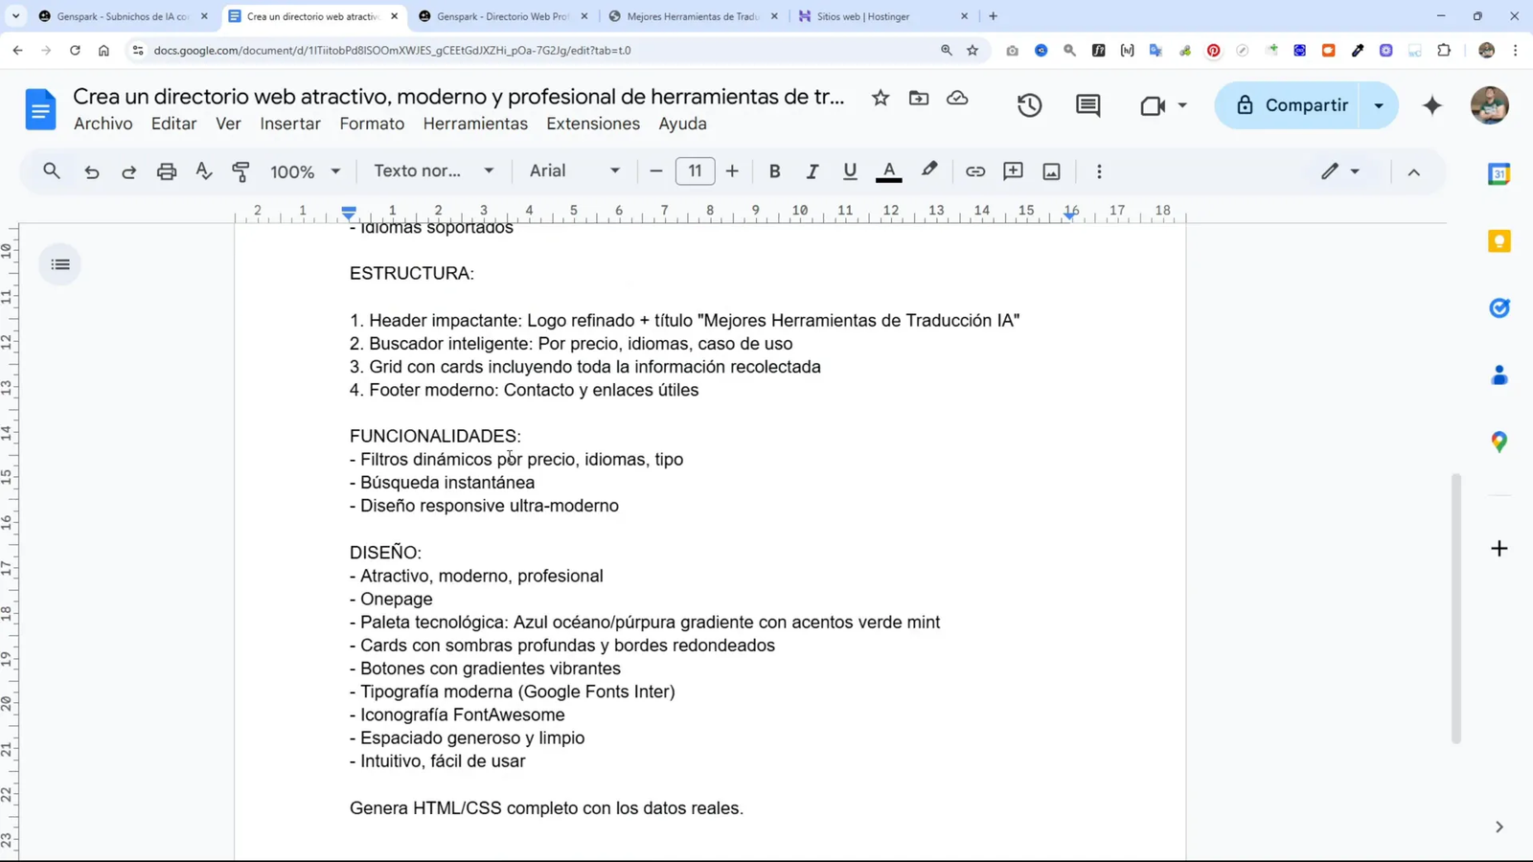
Task: Add a comment via the toolbar icon
Action: tap(1012, 170)
